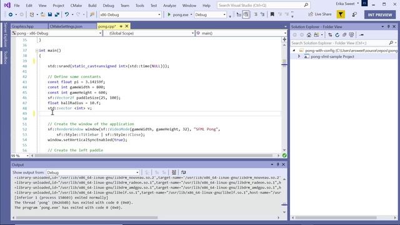Open the x86-Debug configuration dropdown
This screenshot has width=400, height=225.
[130, 15]
